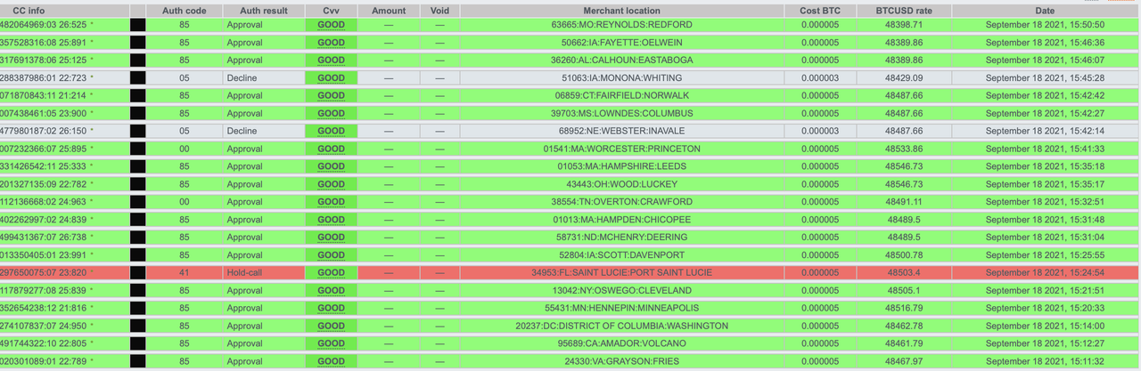Click the Merchant location column header

pyautogui.click(x=621, y=11)
